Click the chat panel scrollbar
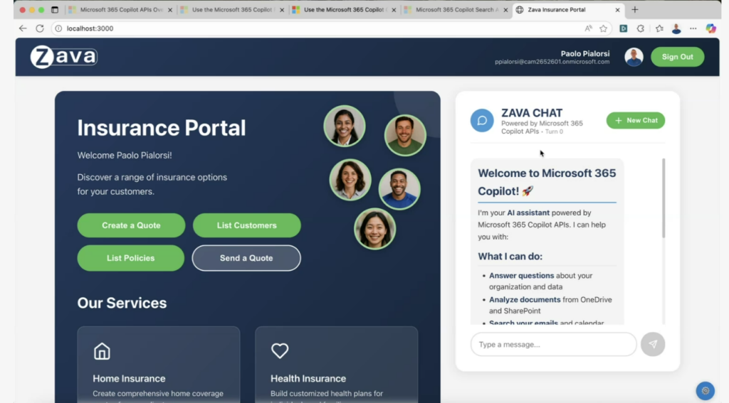 664,198
